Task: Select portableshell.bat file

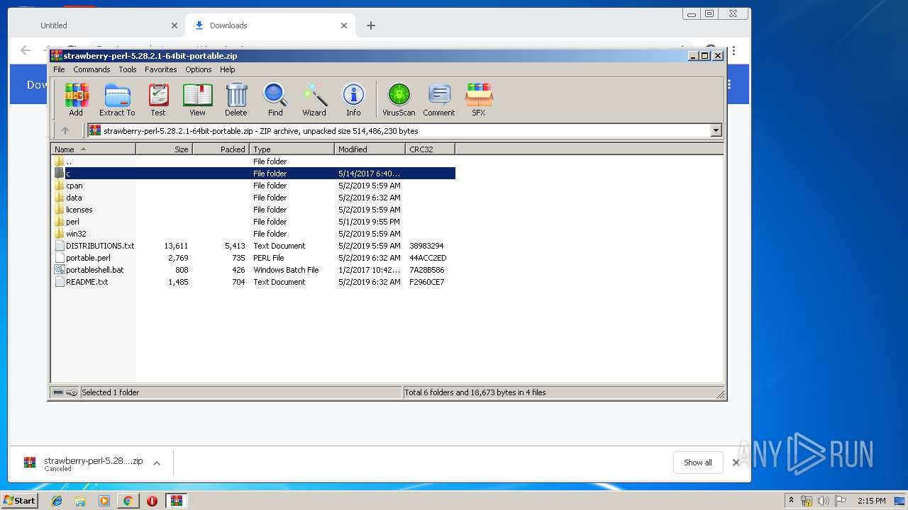Action: pyautogui.click(x=253, y=270)
